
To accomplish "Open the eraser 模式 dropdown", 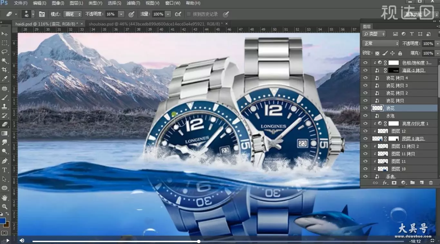I will point(72,14).
